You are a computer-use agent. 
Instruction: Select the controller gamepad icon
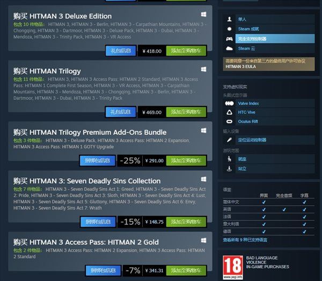coord(229,39)
